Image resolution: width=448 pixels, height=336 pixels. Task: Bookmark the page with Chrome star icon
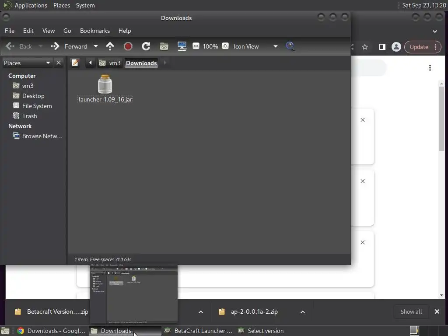(x=365, y=47)
